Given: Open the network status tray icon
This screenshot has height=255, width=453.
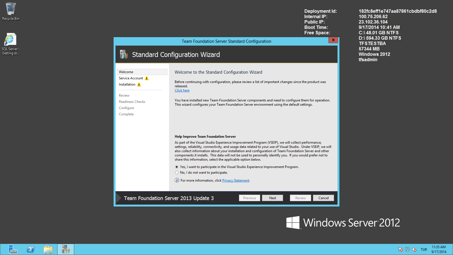Looking at the screenshot, I should coord(407,249).
